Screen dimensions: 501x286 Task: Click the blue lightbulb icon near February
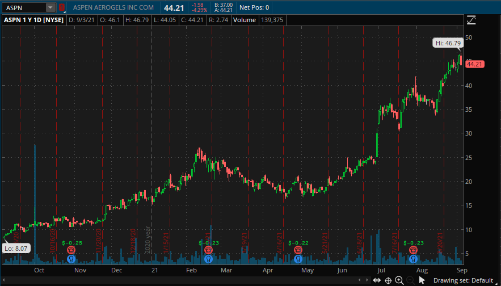[209, 259]
